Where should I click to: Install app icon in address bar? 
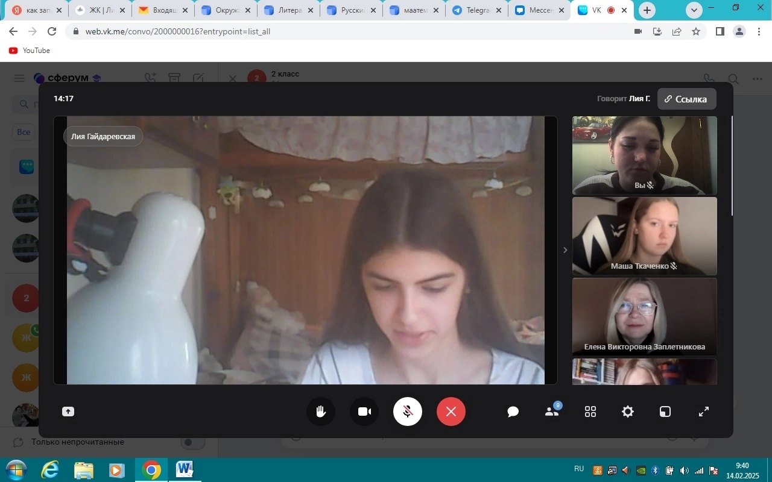(657, 31)
